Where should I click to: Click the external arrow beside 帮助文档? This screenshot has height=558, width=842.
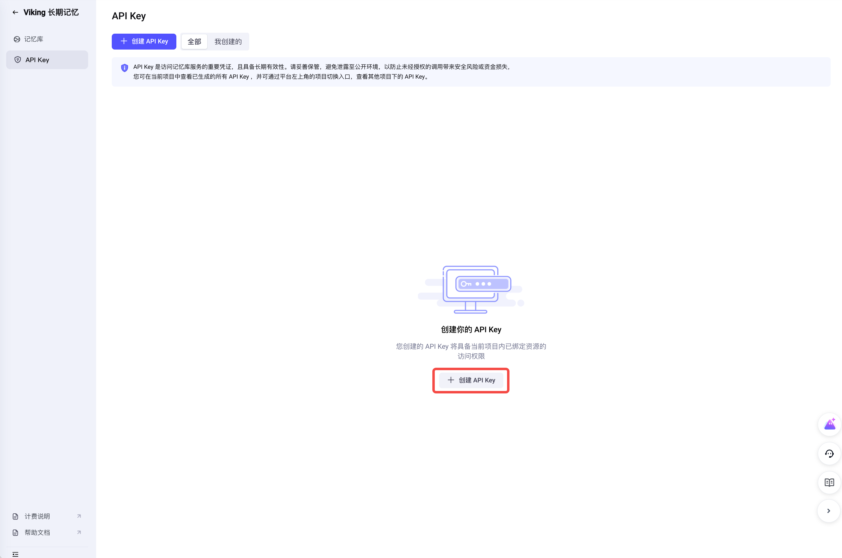(79, 532)
